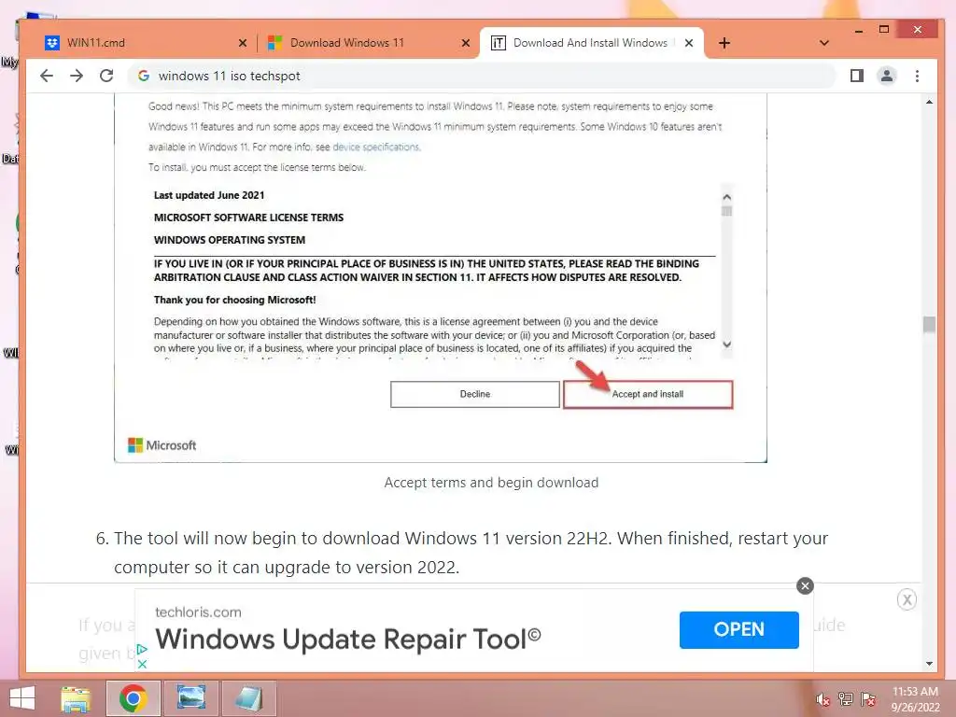Open the Windows Start menu
956x717 pixels.
(x=22, y=698)
